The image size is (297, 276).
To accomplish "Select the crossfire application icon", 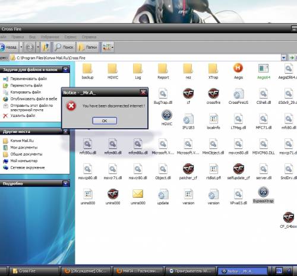I will tap(213, 93).
